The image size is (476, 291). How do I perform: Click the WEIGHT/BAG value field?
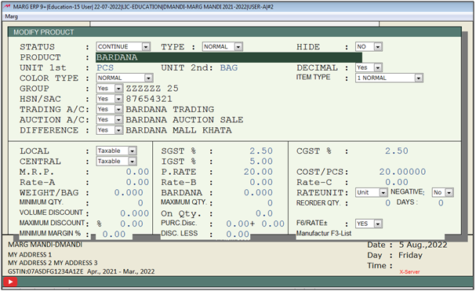(129, 193)
